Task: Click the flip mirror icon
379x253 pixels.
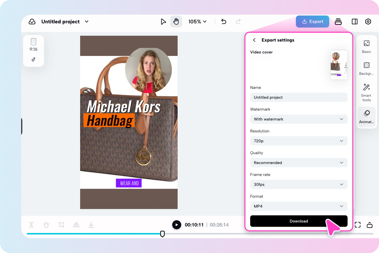Action: click(76, 225)
